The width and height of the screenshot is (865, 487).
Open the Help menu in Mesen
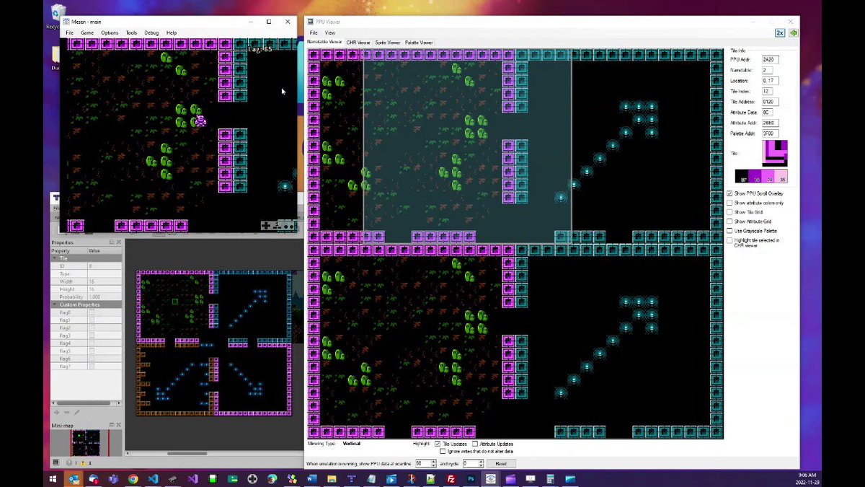pyautogui.click(x=172, y=32)
